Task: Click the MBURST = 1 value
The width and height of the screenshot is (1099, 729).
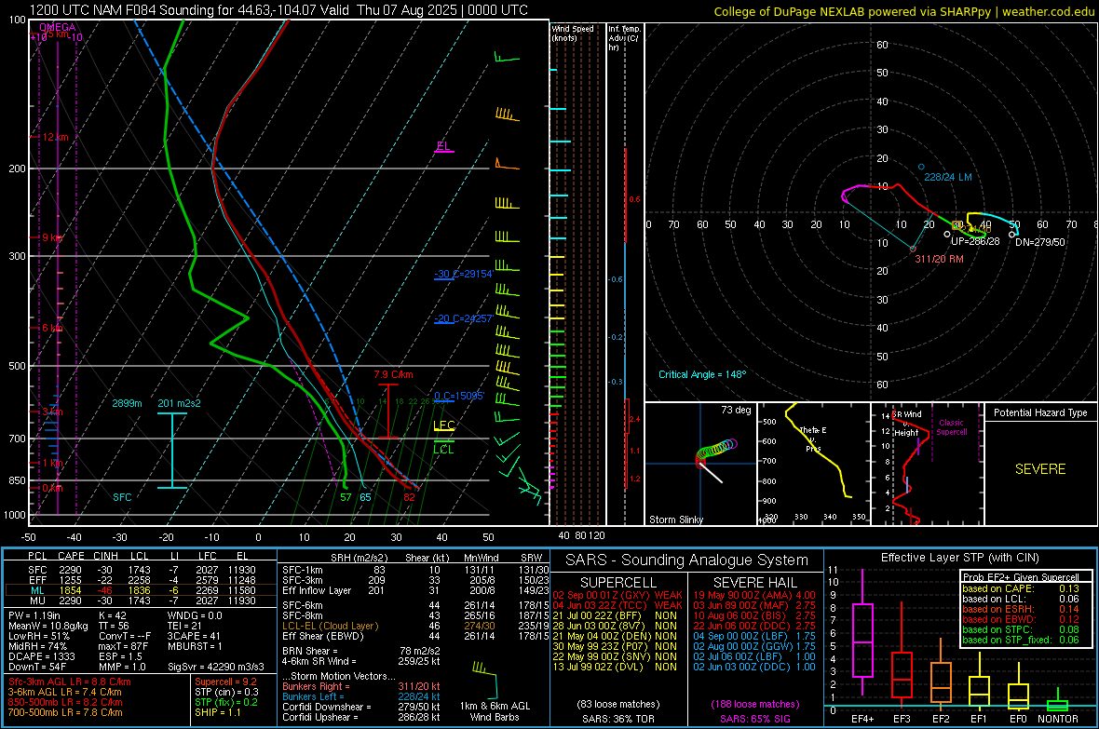Action: pyautogui.click(x=195, y=647)
